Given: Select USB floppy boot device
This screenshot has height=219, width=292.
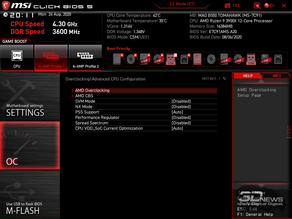Looking at the screenshot, I should 265,59.
